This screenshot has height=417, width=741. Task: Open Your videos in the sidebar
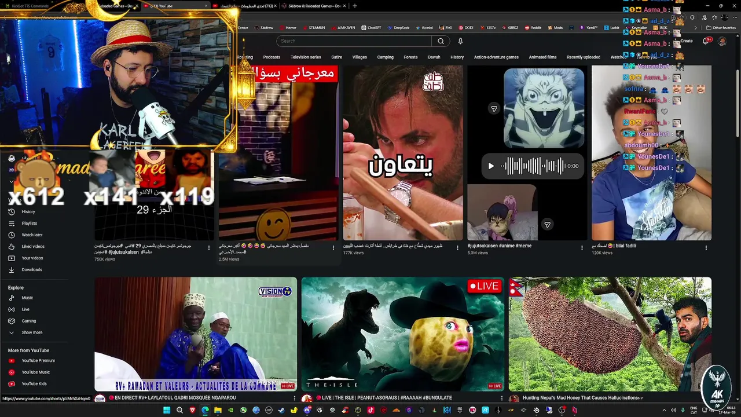pyautogui.click(x=32, y=258)
